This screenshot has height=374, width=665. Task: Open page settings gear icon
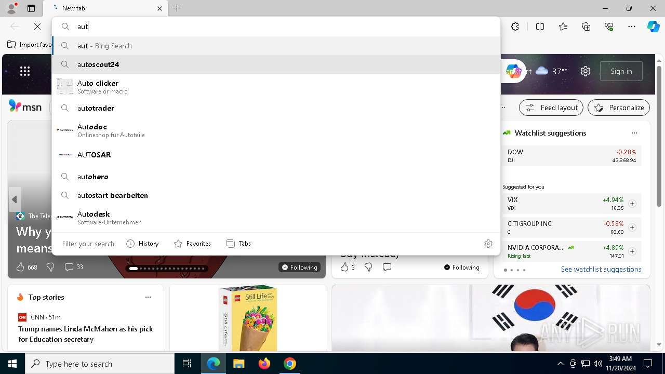(586, 71)
